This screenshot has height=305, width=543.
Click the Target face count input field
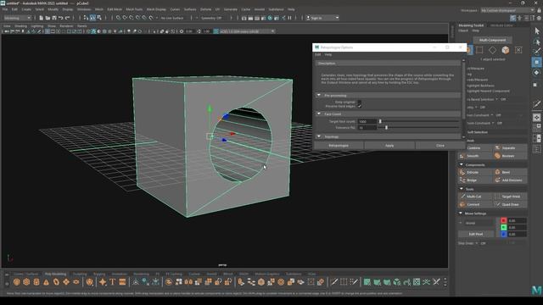[367, 121]
